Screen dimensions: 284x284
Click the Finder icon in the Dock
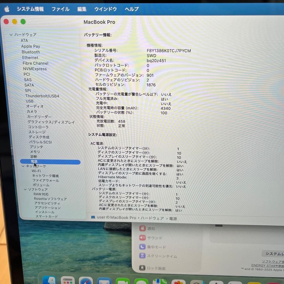tap(50, 282)
